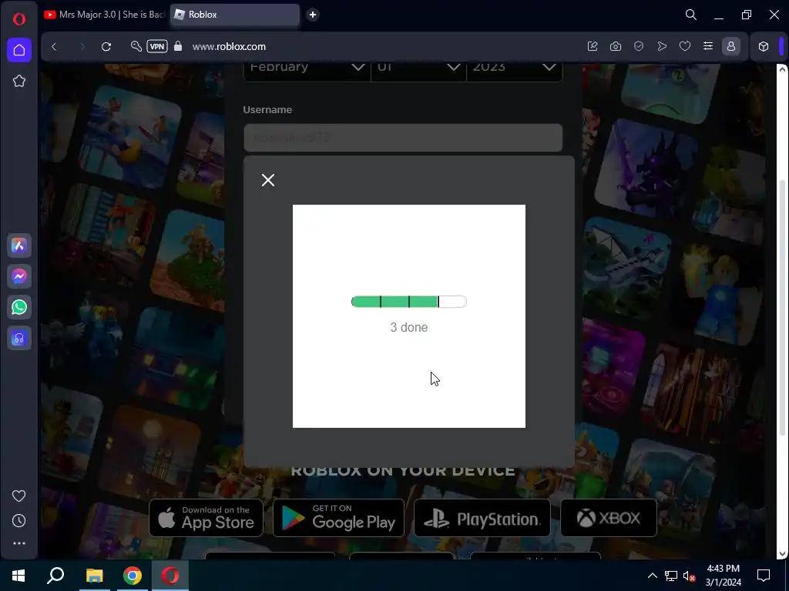Open the send/flow arrow icon
Image resolution: width=789 pixels, height=591 pixels.
click(662, 46)
